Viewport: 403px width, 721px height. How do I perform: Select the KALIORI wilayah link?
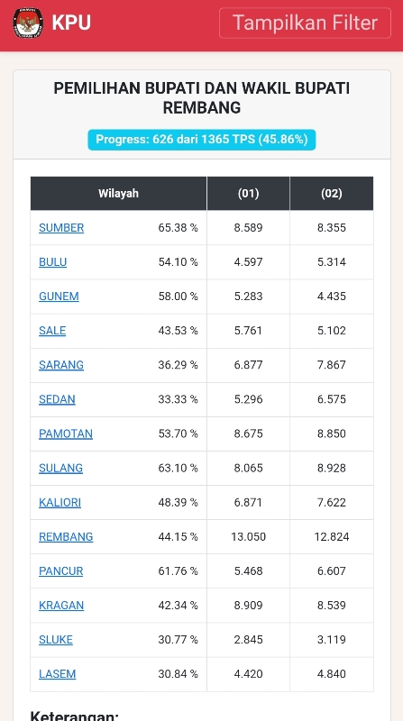(x=60, y=502)
